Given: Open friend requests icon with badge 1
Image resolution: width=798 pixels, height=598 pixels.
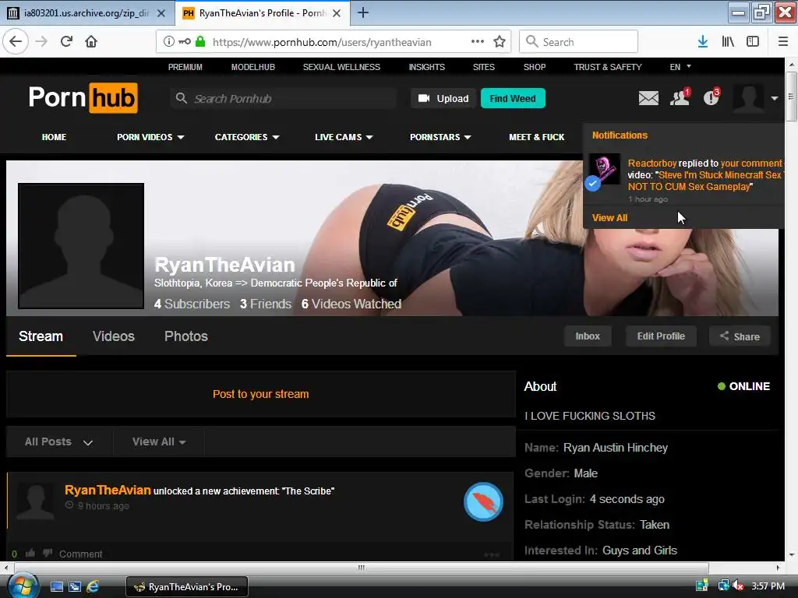Looking at the screenshot, I should 680,97.
